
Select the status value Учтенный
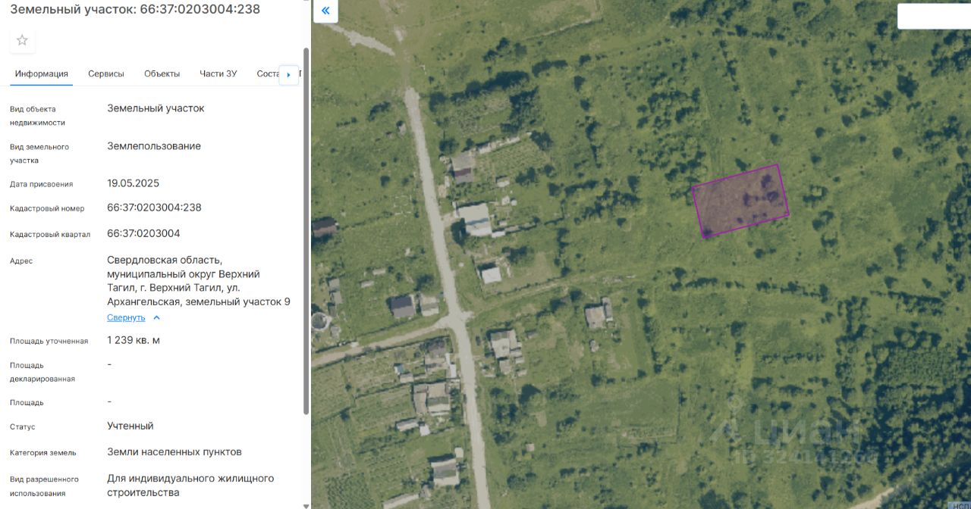click(x=130, y=426)
